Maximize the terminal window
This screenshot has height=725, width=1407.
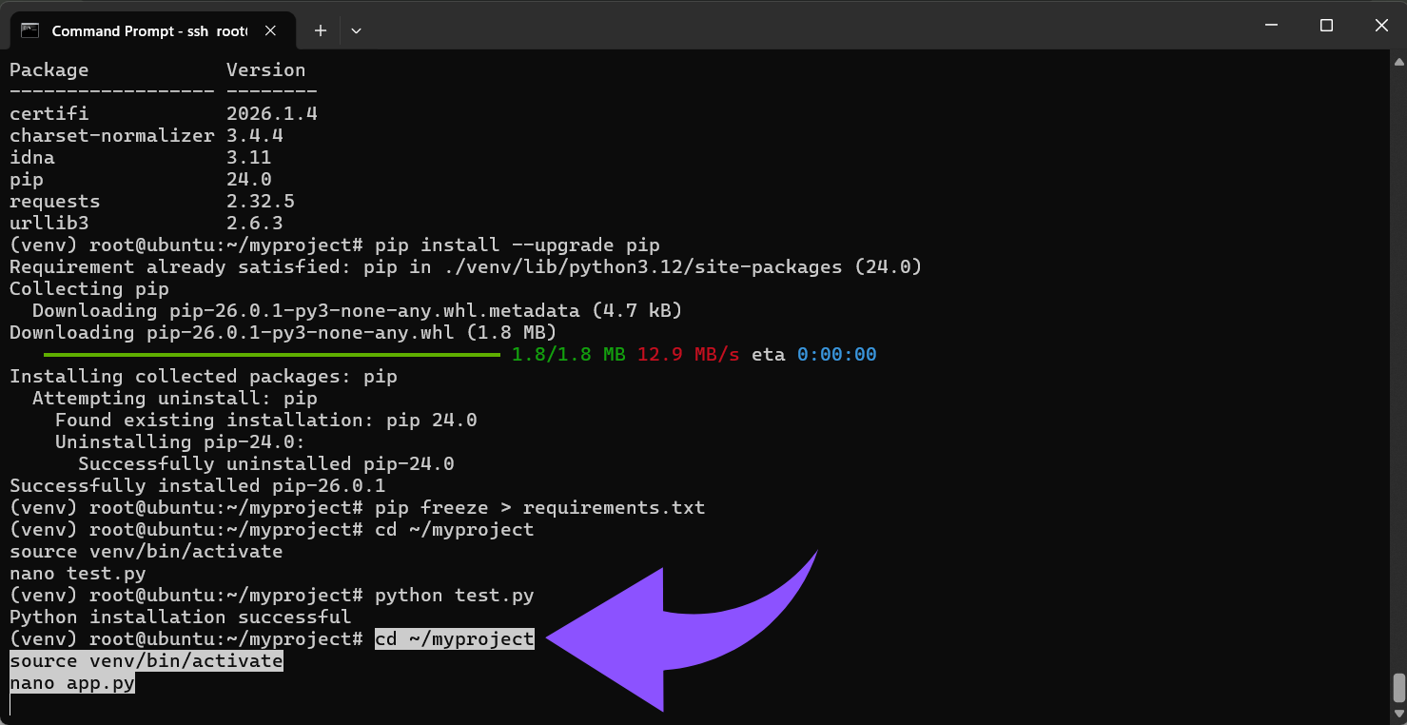[x=1326, y=26]
